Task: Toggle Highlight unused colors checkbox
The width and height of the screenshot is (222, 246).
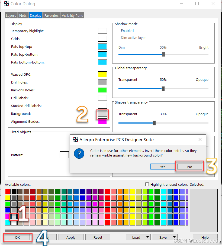Action: pos(147,184)
